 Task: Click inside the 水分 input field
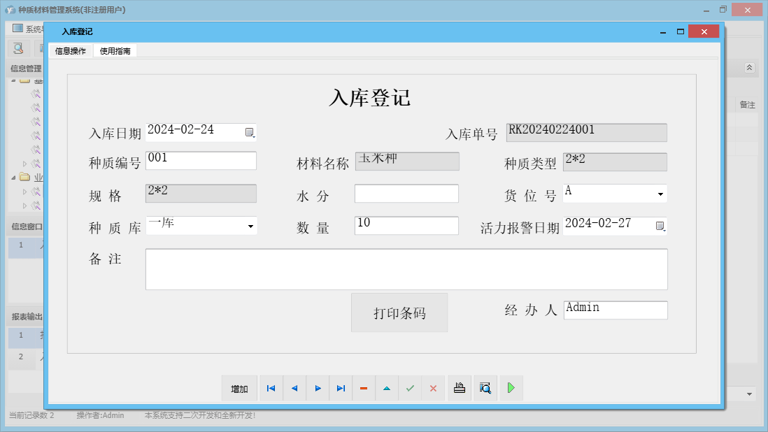click(406, 193)
